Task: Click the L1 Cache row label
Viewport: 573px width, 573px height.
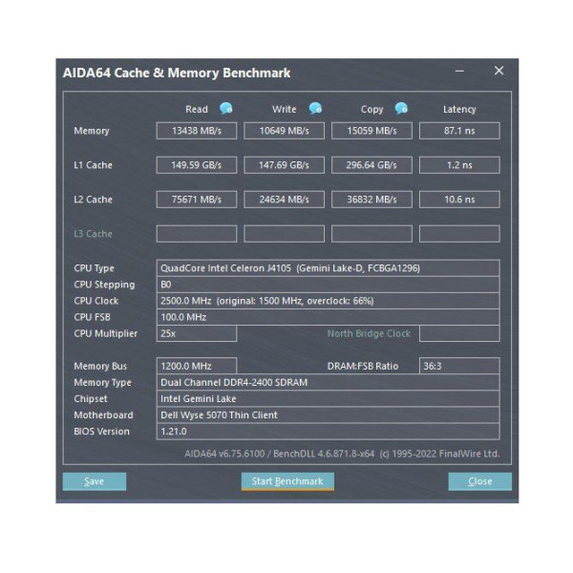Action: [x=93, y=165]
